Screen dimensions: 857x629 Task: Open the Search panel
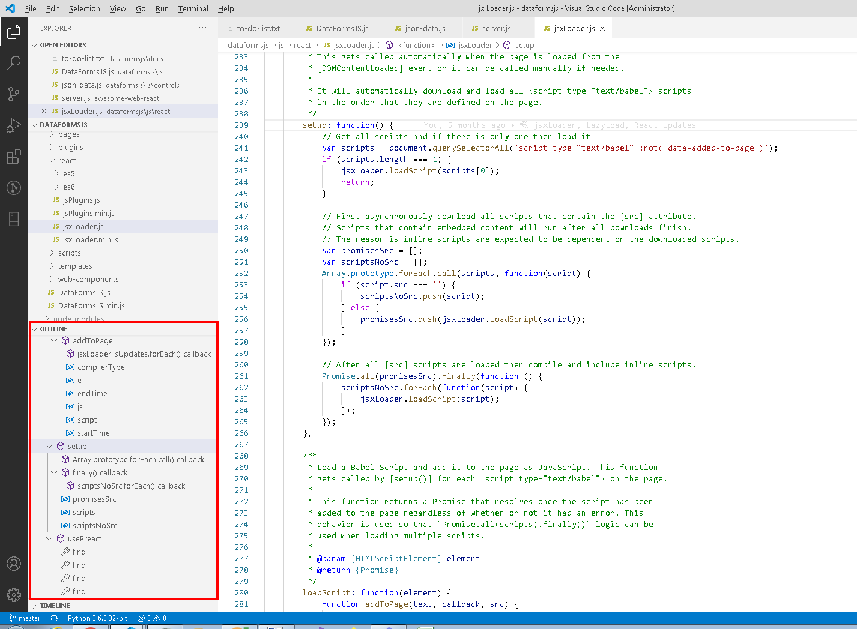14,62
